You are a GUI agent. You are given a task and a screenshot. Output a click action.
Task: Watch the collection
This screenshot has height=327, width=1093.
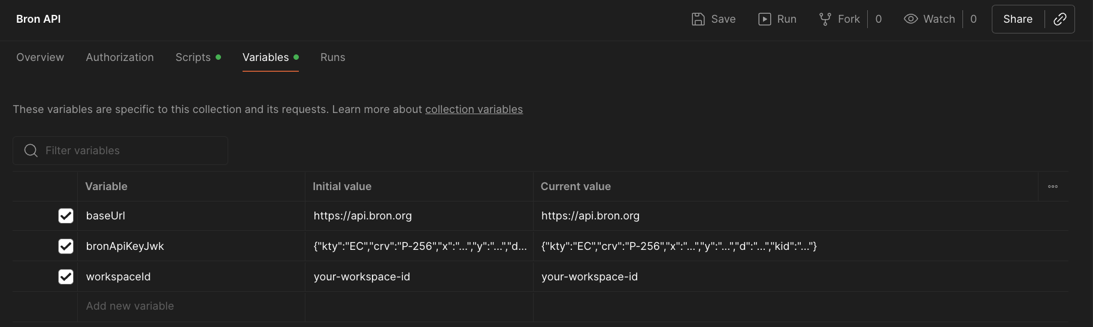(929, 19)
